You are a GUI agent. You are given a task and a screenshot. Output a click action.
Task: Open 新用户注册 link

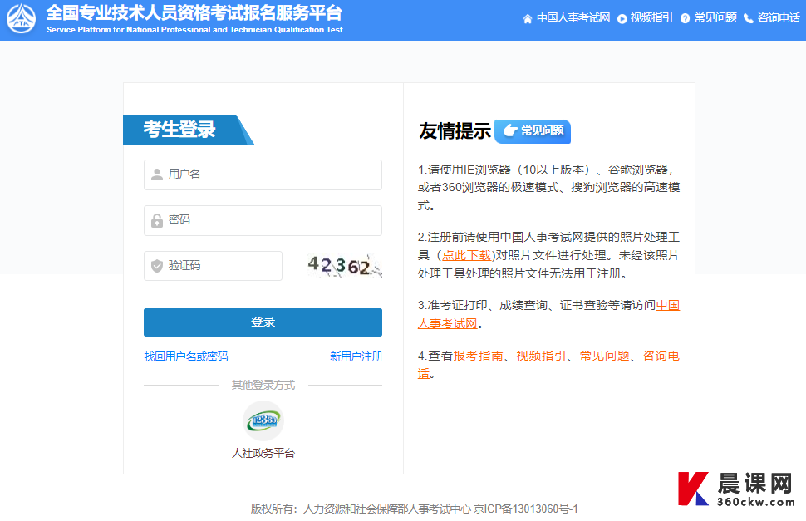coord(356,356)
